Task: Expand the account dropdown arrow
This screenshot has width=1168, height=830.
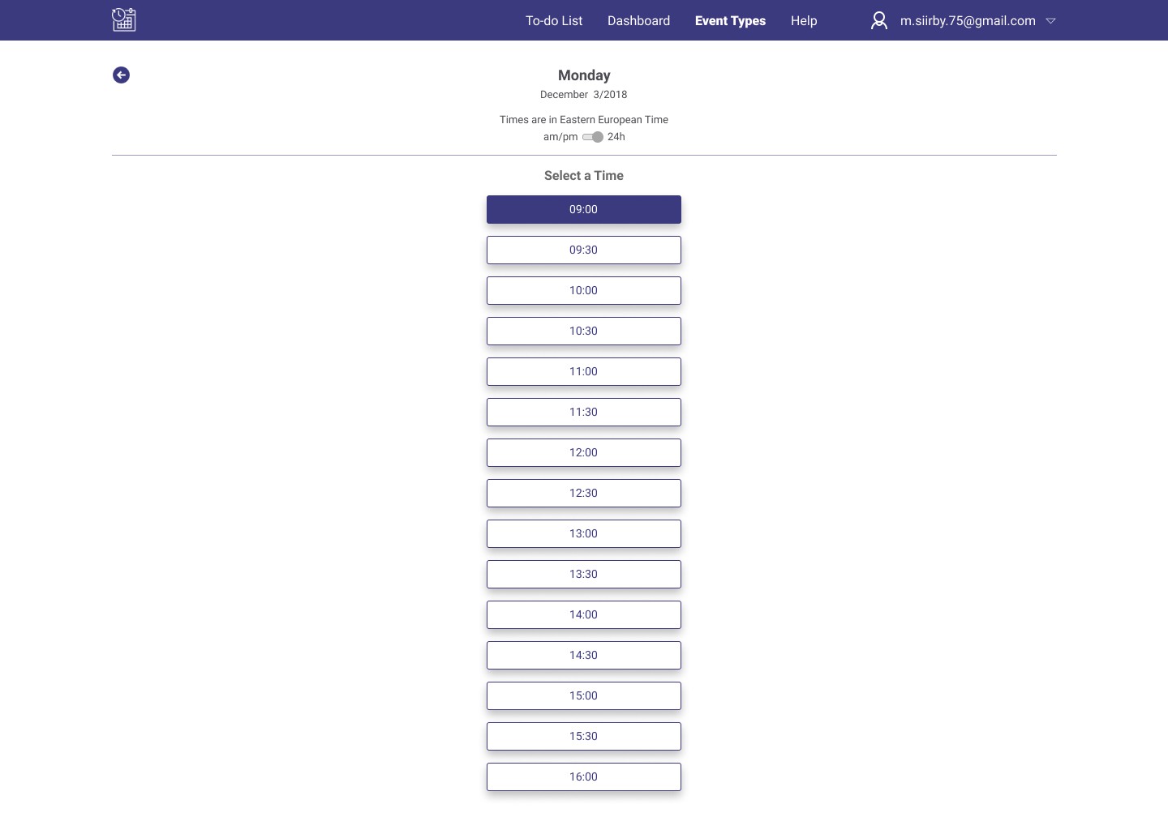Action: point(1050,21)
